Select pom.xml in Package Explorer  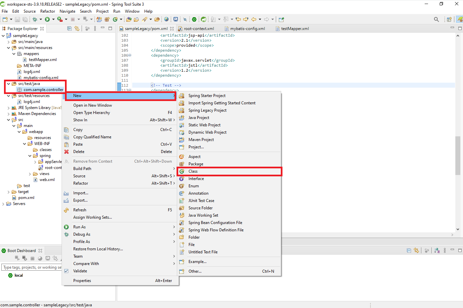(x=26, y=198)
